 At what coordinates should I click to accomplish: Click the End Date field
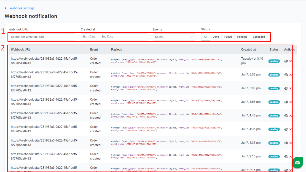[107, 37]
